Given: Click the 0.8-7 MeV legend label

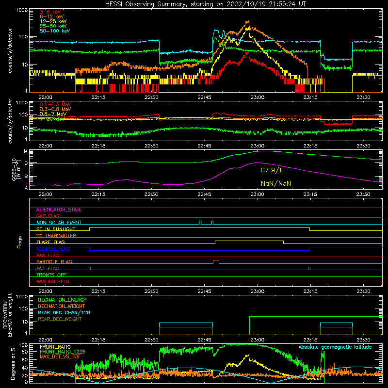Looking at the screenshot, I should [x=53, y=114].
